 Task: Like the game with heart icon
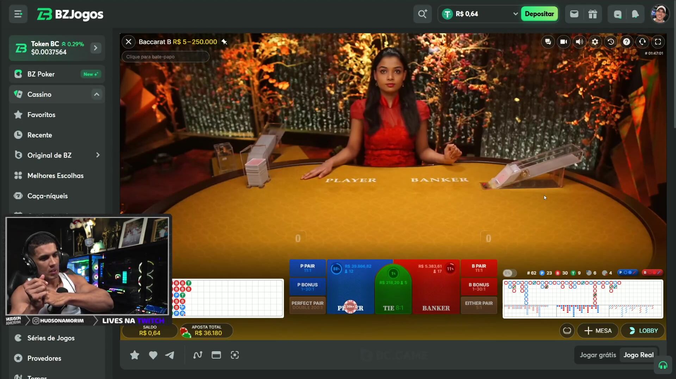pyautogui.click(x=153, y=355)
